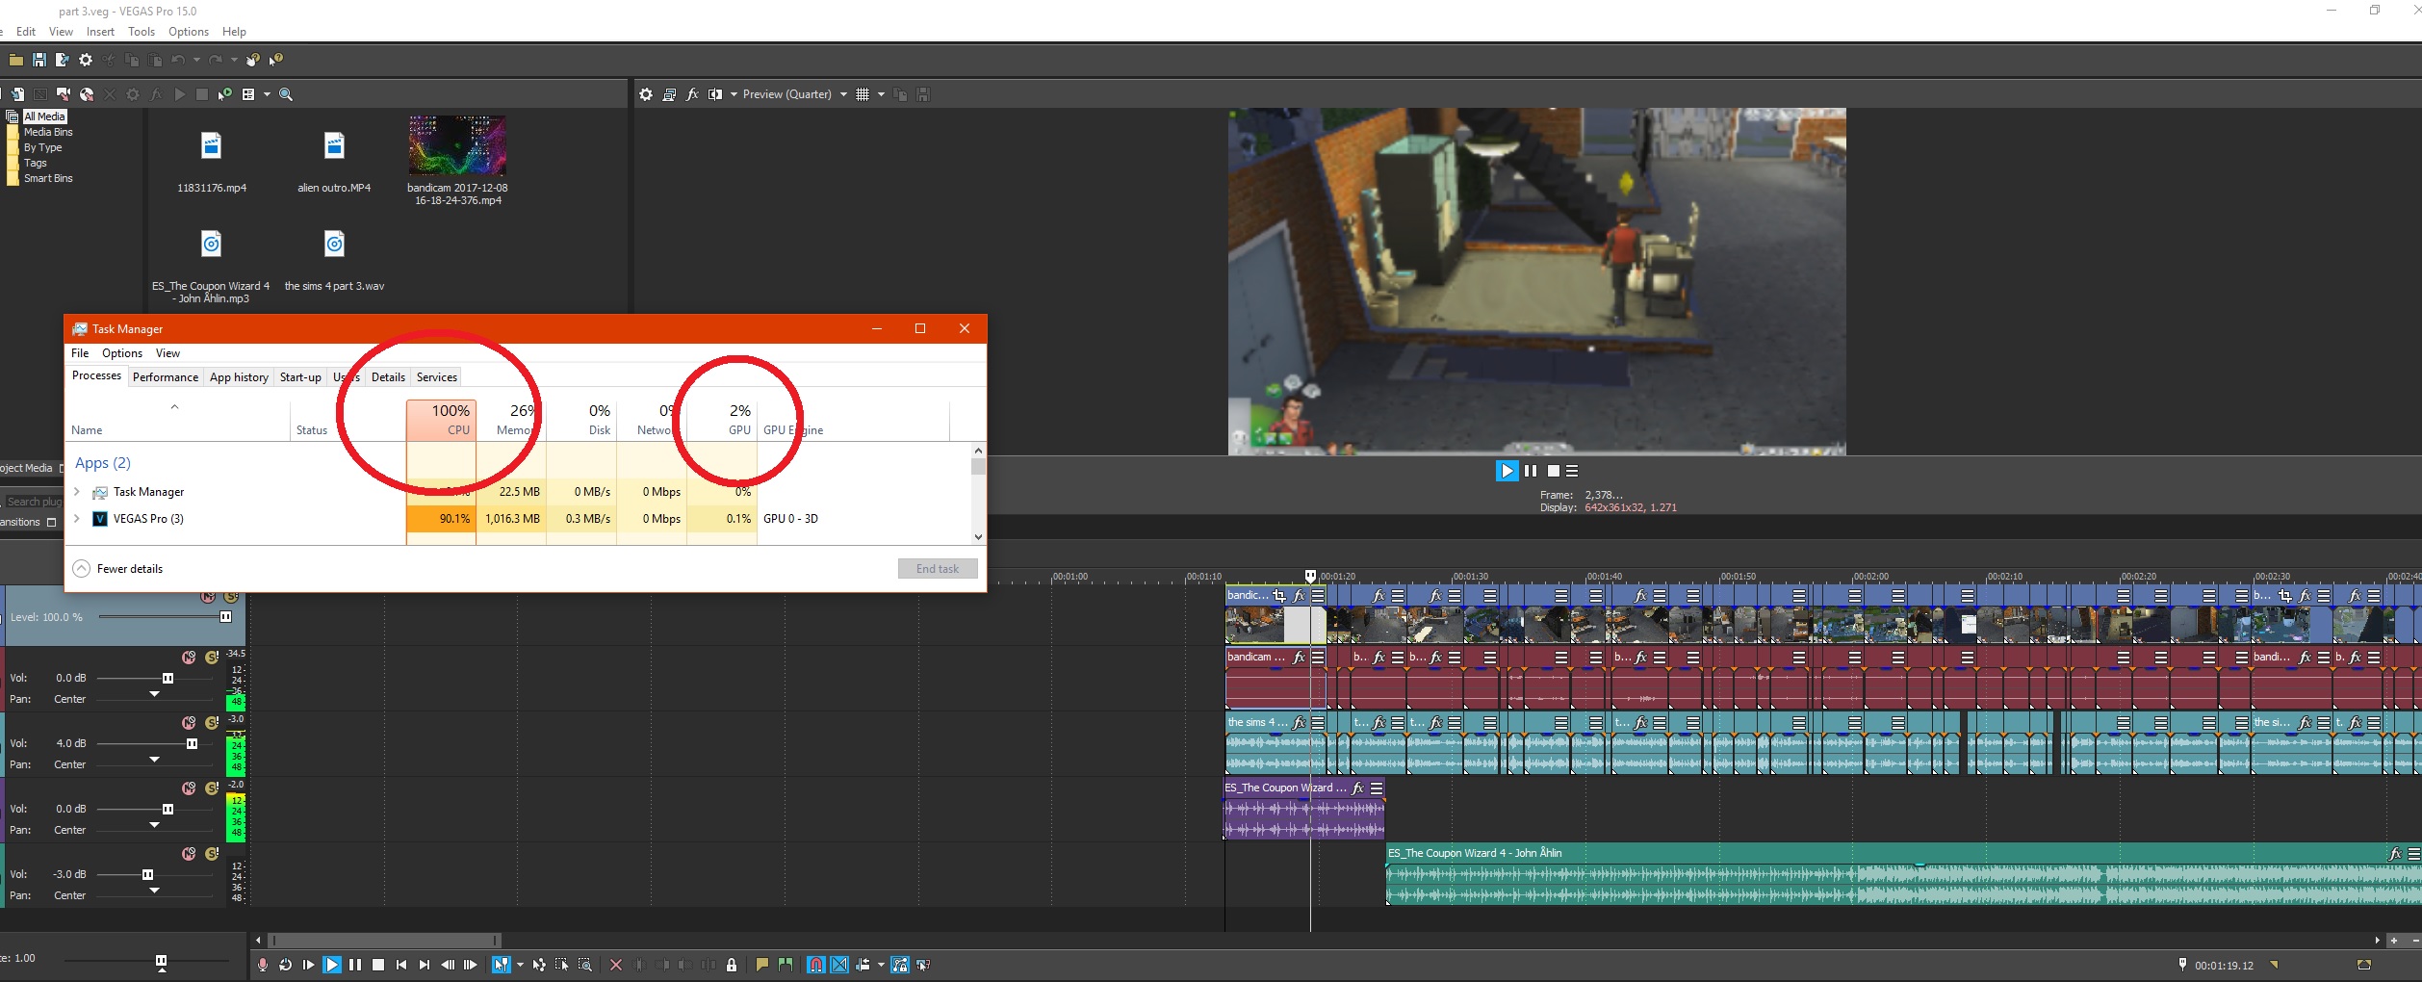The width and height of the screenshot is (2422, 982).
Task: Open Views dropdown arrow in Project Media toolbar
Action: pyautogui.click(x=267, y=94)
